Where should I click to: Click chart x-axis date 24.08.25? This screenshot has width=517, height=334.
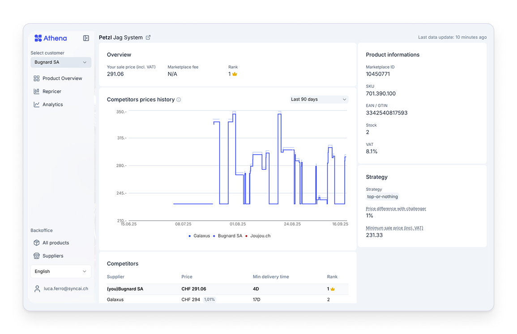coord(292,224)
